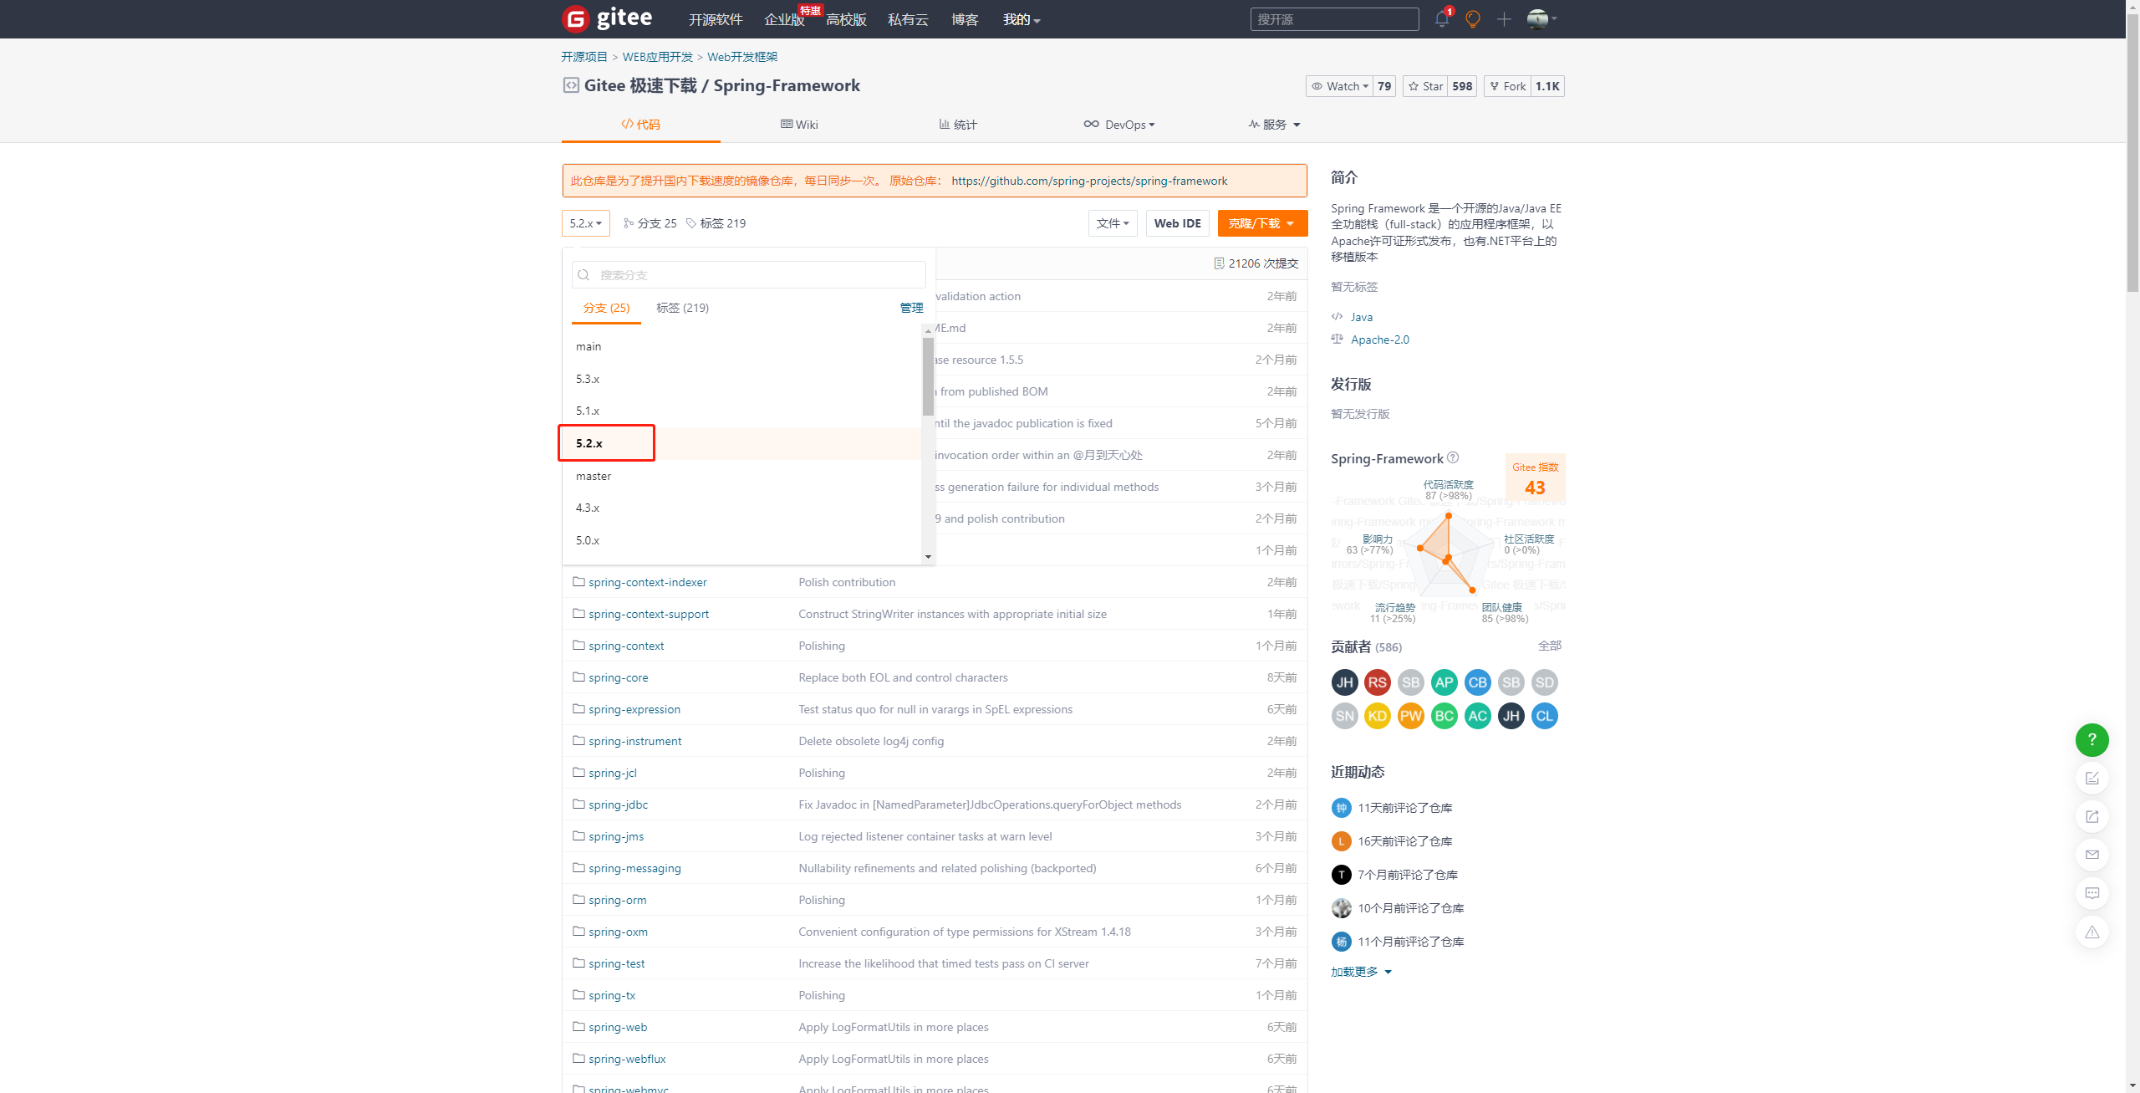
Task: Click the notification bell icon
Action: coord(1441,18)
